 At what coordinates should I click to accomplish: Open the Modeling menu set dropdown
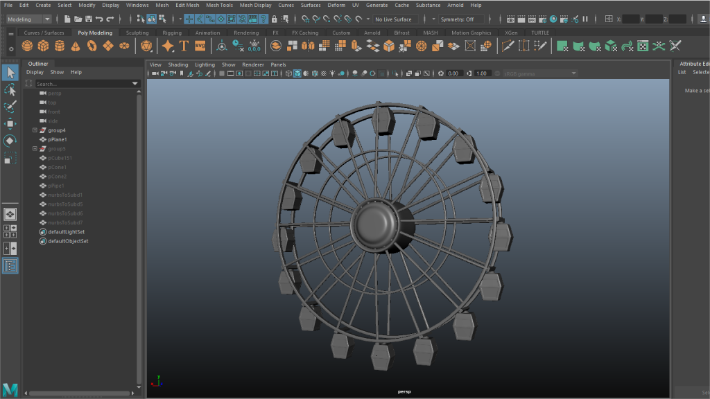pos(28,19)
